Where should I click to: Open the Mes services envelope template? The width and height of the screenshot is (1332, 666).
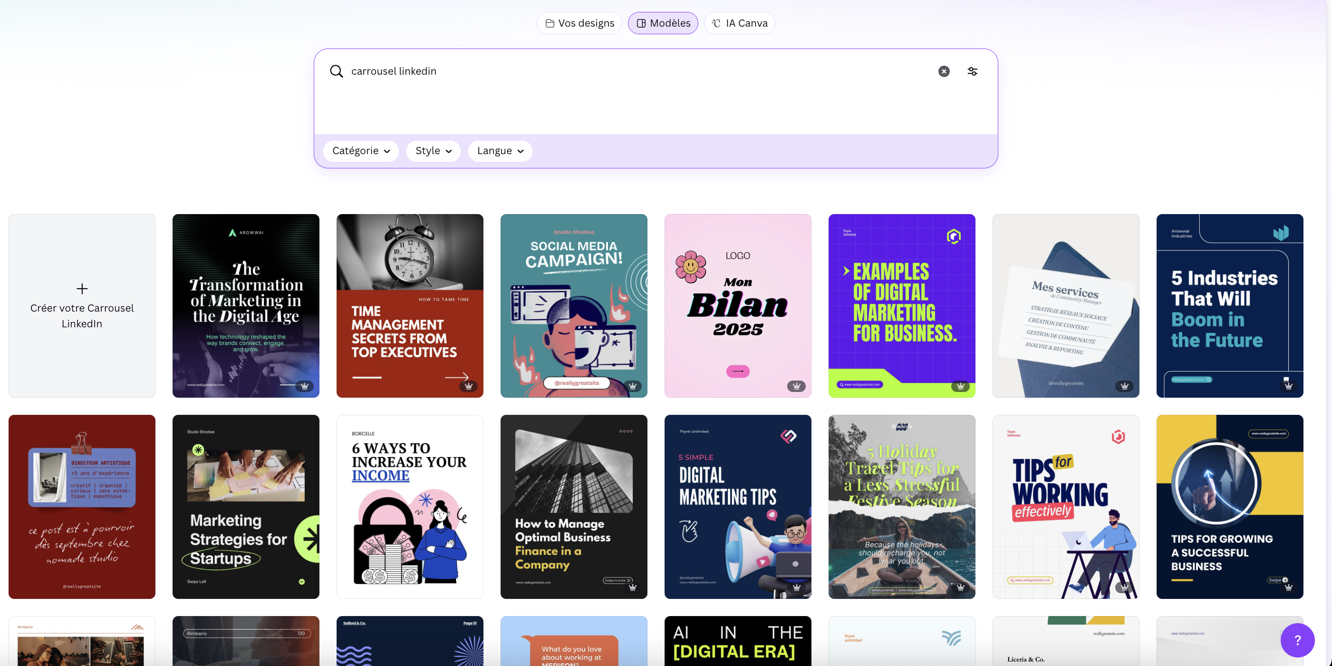click(1066, 306)
